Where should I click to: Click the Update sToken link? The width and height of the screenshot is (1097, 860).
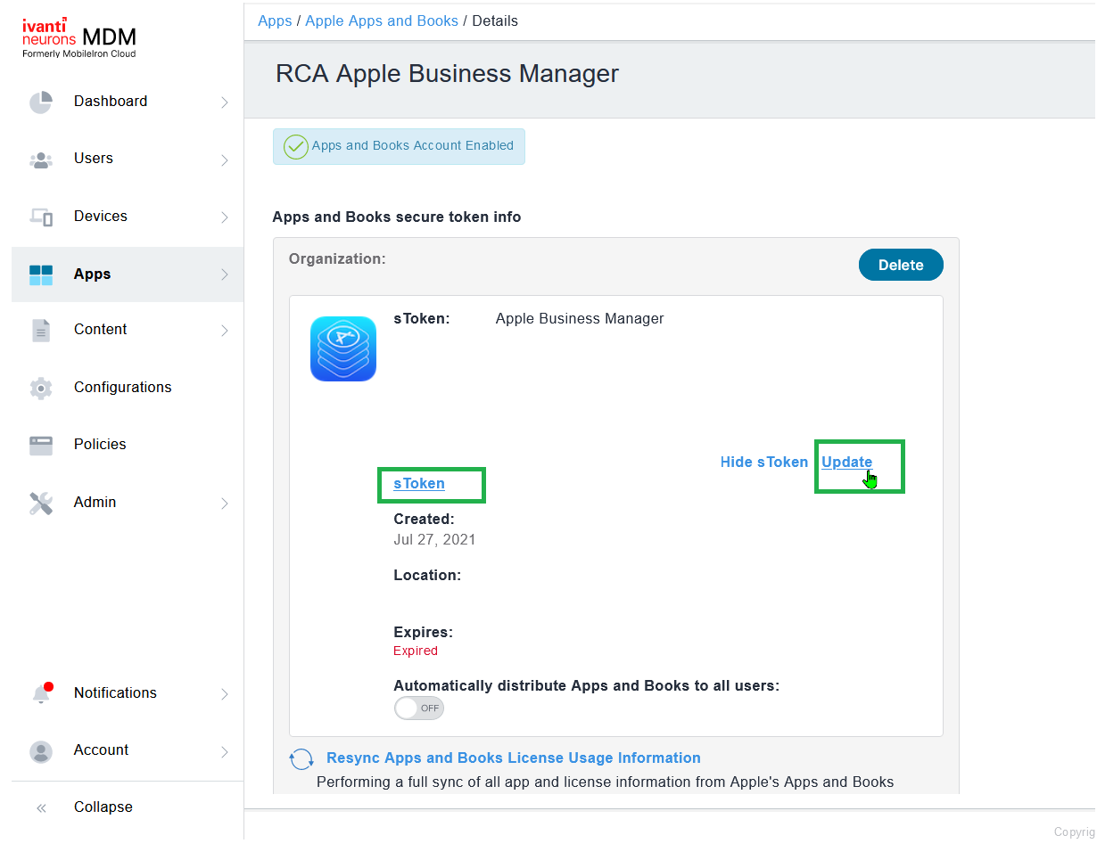(x=846, y=462)
